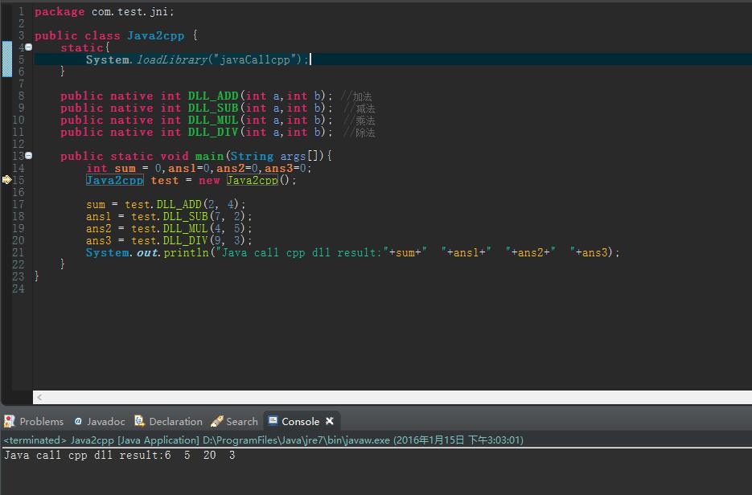Viewport: 752px width, 495px height.
Task: Open the Declaration view tab
Action: coord(175,421)
